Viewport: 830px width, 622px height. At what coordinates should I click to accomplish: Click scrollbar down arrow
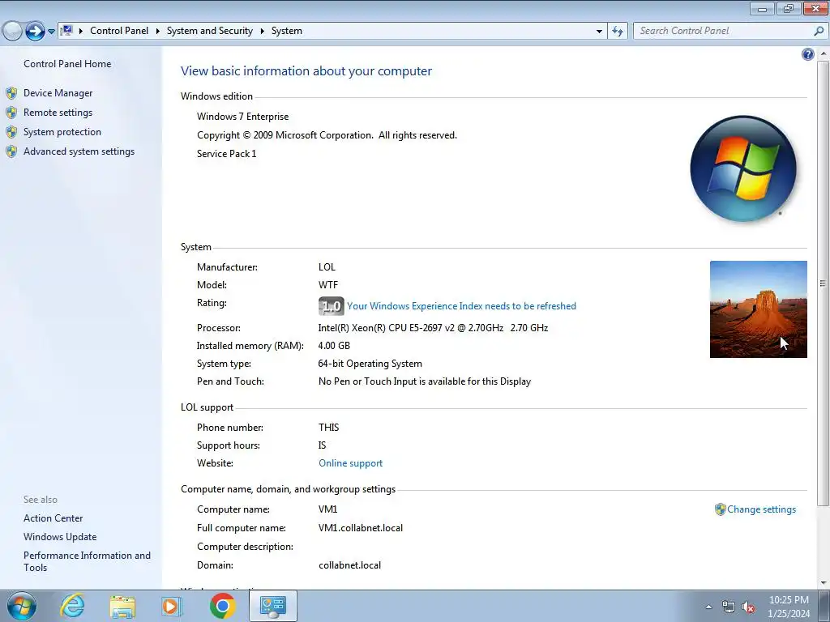(x=824, y=583)
